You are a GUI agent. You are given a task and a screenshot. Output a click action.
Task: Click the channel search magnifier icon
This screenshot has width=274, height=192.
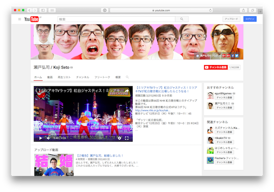(127, 77)
